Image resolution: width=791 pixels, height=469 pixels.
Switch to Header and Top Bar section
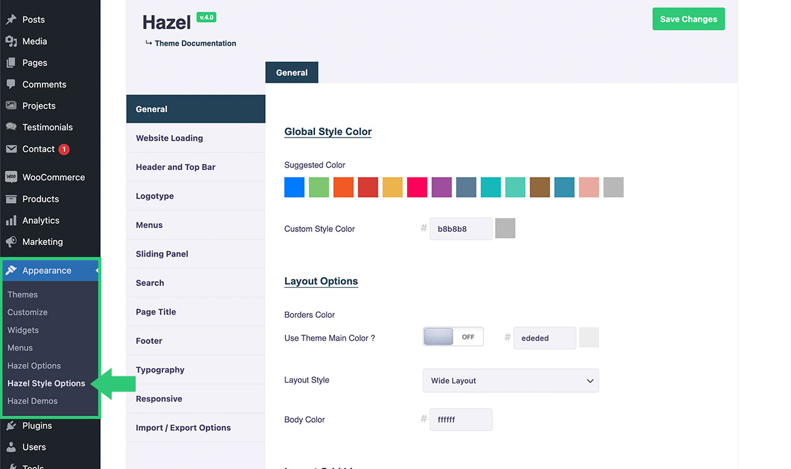click(x=176, y=167)
